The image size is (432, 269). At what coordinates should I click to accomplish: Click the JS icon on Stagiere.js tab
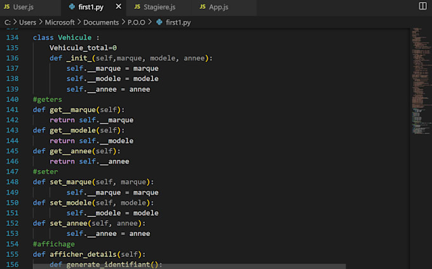[x=137, y=6]
